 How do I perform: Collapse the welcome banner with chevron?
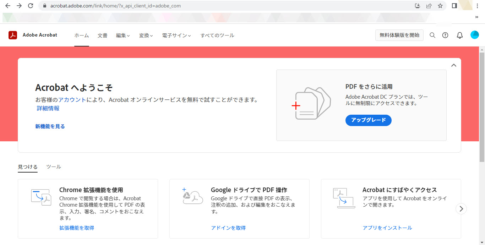pyautogui.click(x=453, y=65)
